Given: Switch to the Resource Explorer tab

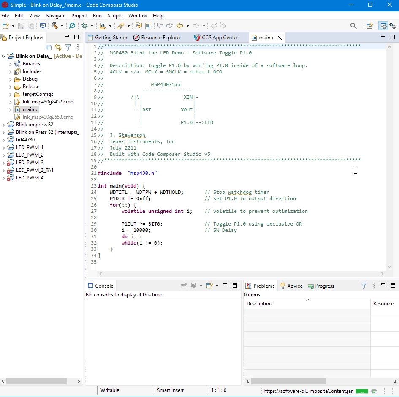Looking at the screenshot, I should [x=157, y=38].
